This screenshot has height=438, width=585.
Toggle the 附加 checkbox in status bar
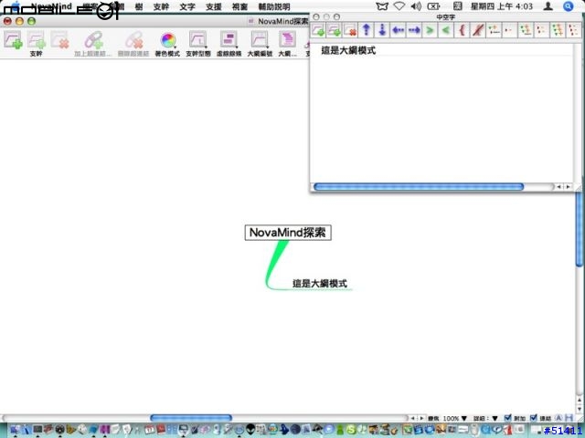tap(507, 418)
